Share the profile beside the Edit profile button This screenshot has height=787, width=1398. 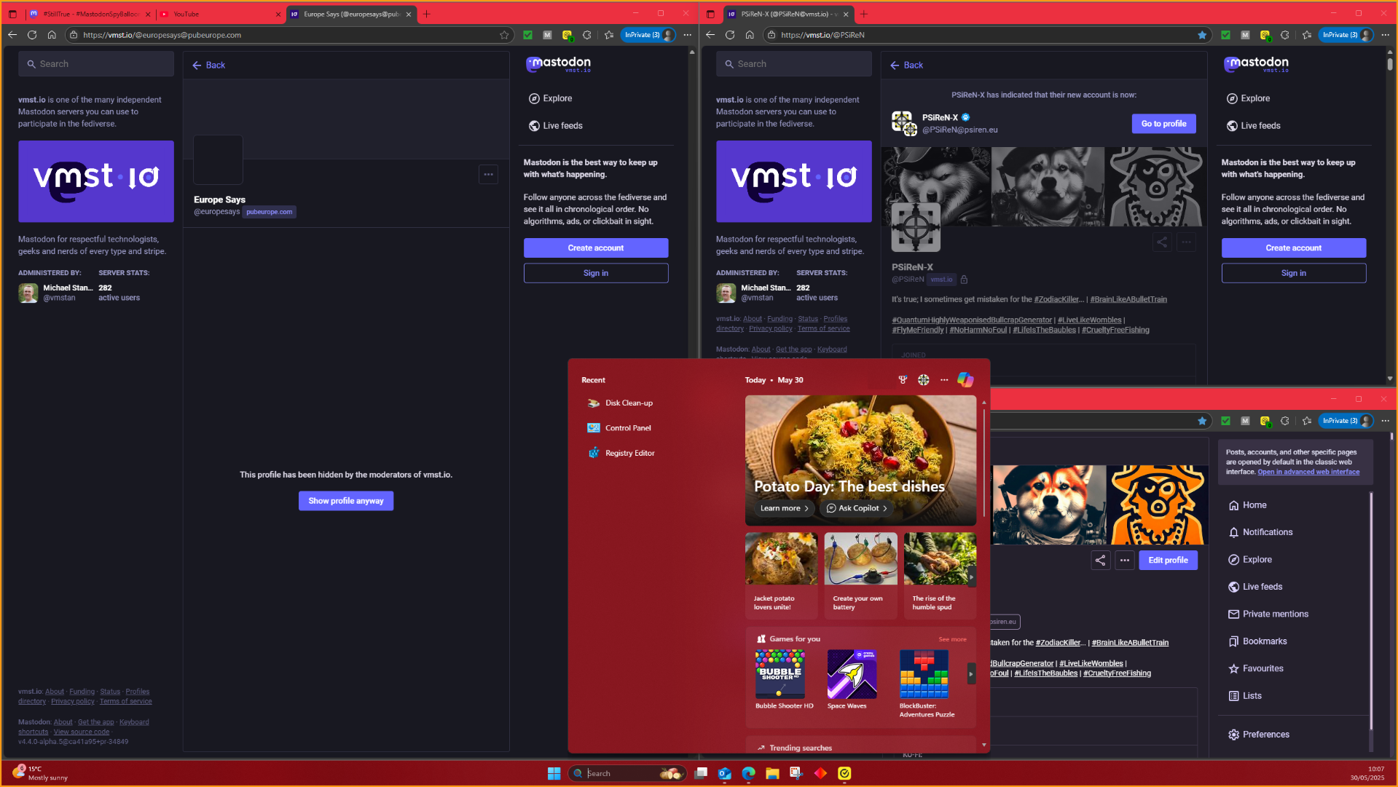[1100, 561]
